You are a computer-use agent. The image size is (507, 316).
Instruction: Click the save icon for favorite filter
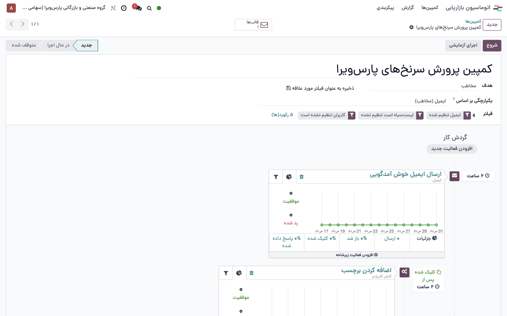[x=288, y=88]
